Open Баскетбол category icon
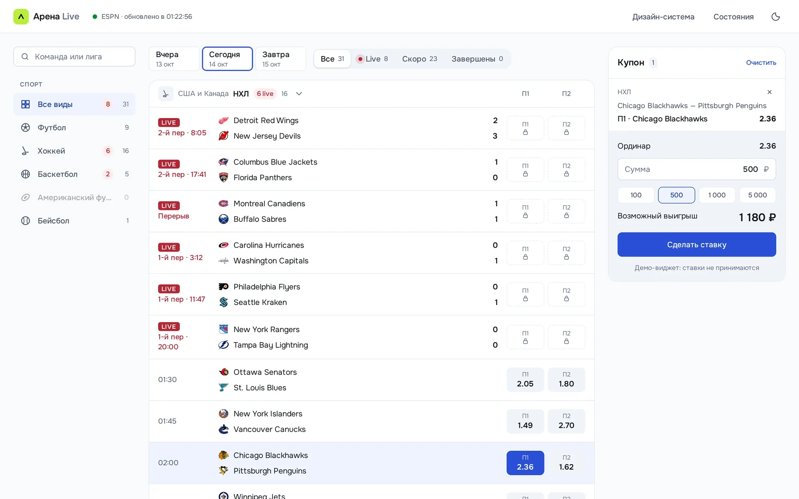Screen dimensions: 799x499 pos(26,174)
